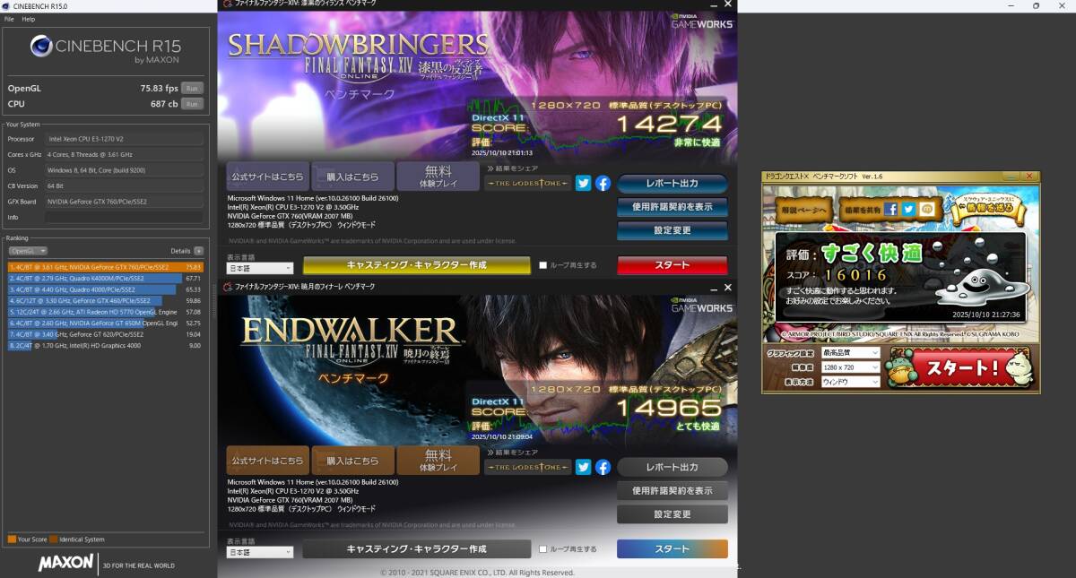
Task: Open Dragon Quest X graphics quality dropdown
Action: pyautogui.click(x=850, y=353)
